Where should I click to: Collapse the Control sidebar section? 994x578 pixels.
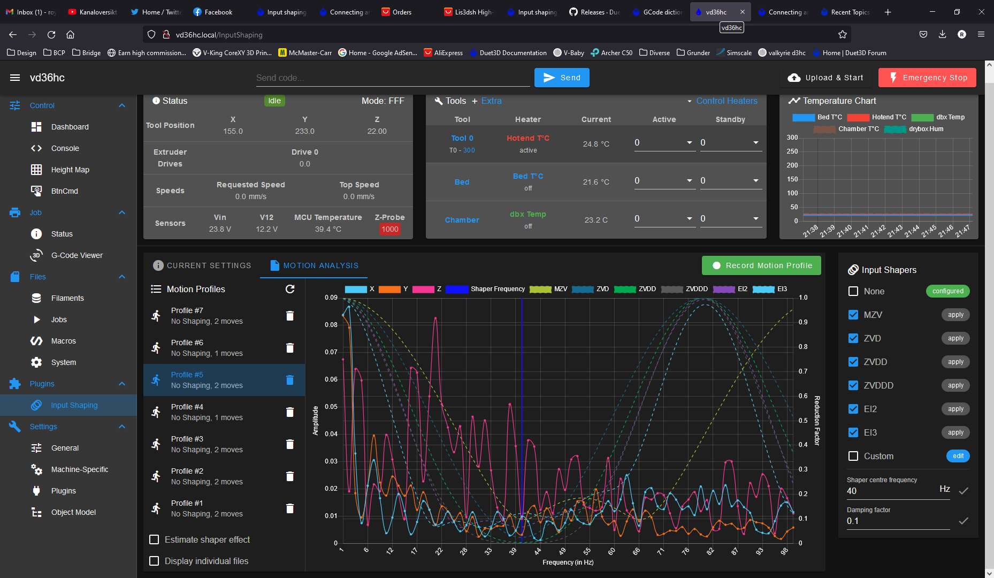(x=122, y=105)
